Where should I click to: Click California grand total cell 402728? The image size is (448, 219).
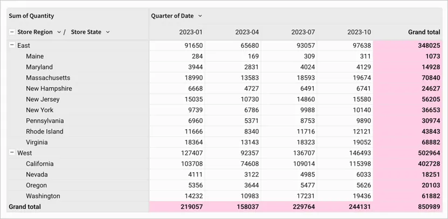click(x=408, y=164)
